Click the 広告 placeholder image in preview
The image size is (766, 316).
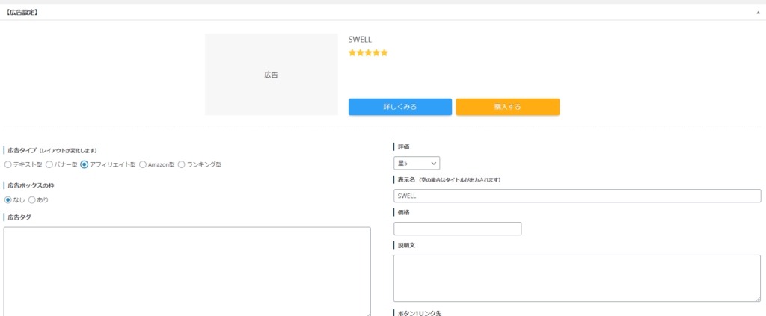(x=271, y=75)
